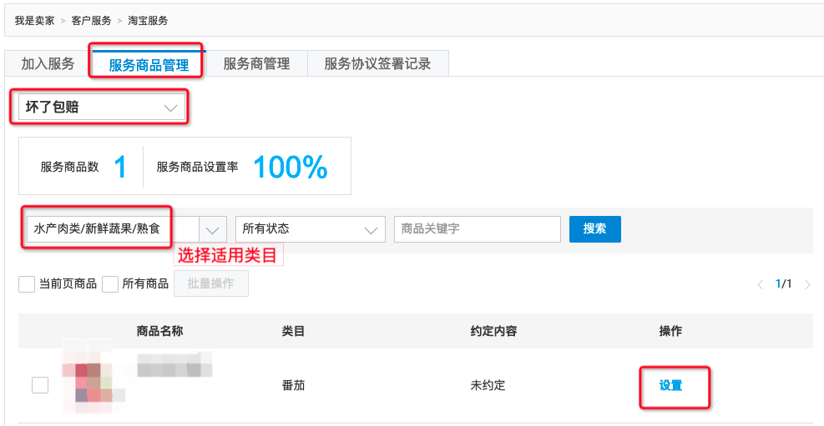Click 客户服务 breadcrumb link

pos(92,21)
